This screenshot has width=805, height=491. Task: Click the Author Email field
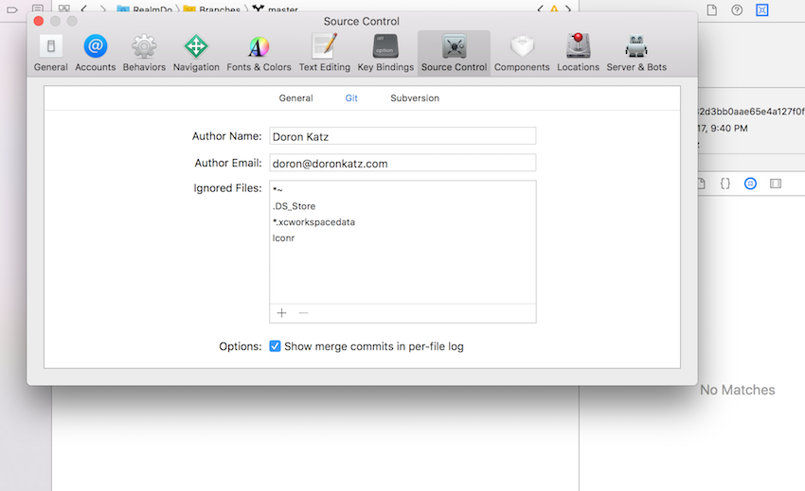(402, 163)
